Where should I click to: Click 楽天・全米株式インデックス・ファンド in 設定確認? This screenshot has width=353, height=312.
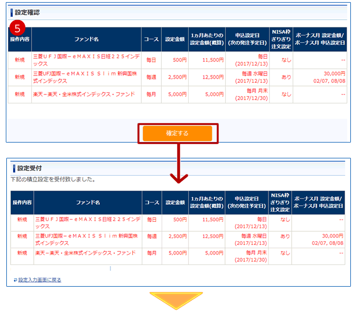[84, 94]
